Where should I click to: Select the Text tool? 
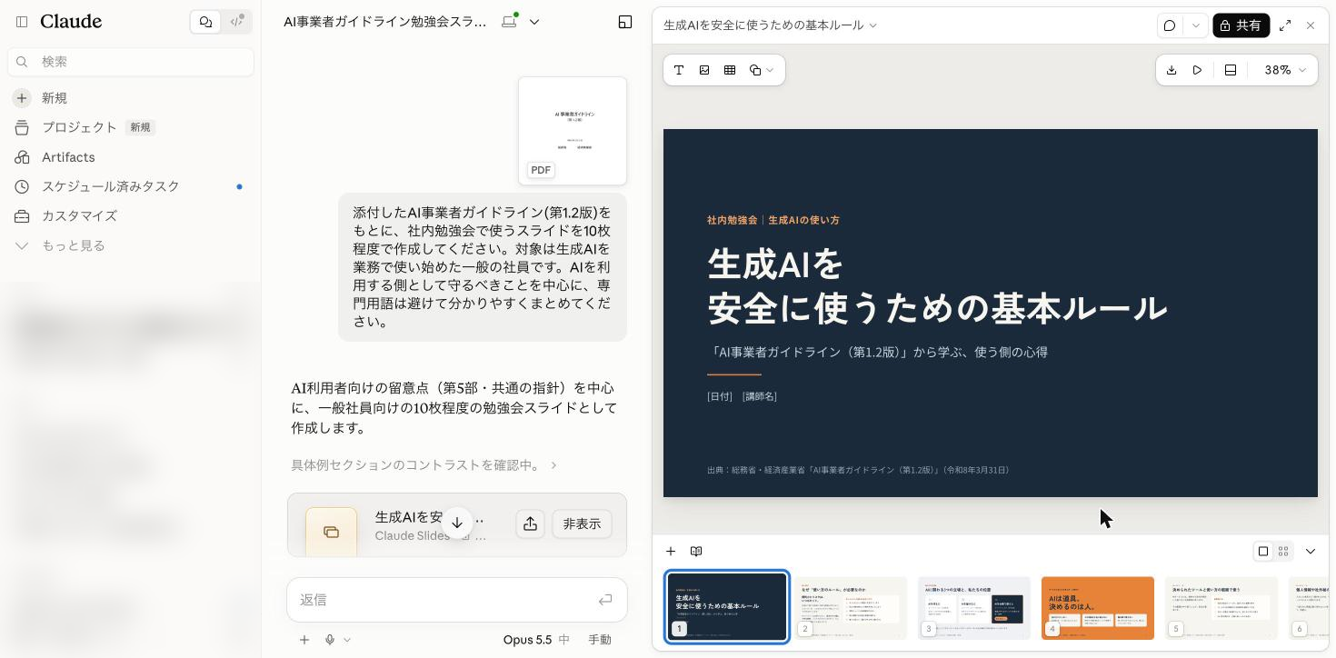[679, 70]
